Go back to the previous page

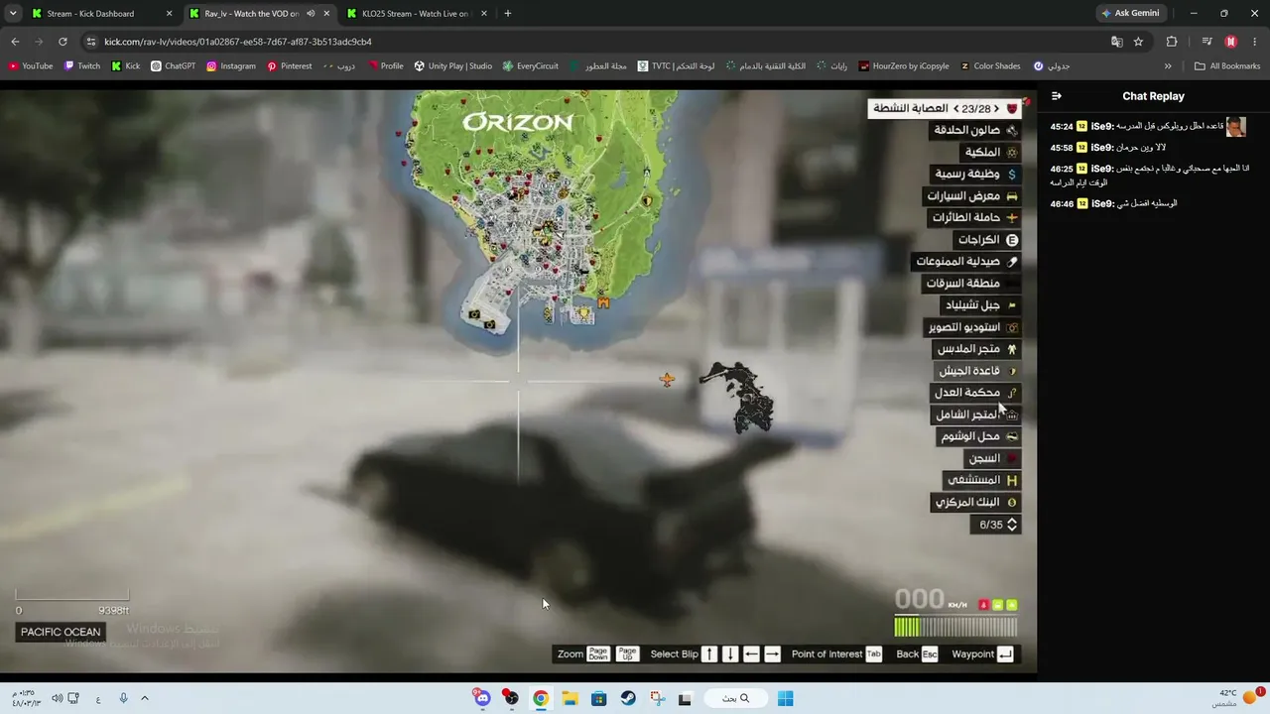click(15, 42)
